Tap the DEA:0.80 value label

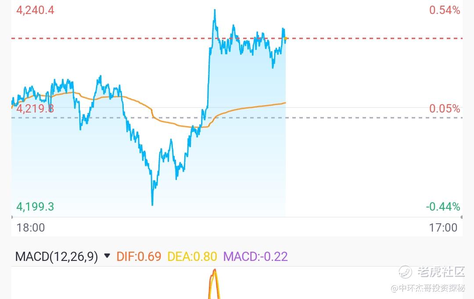coord(192,257)
